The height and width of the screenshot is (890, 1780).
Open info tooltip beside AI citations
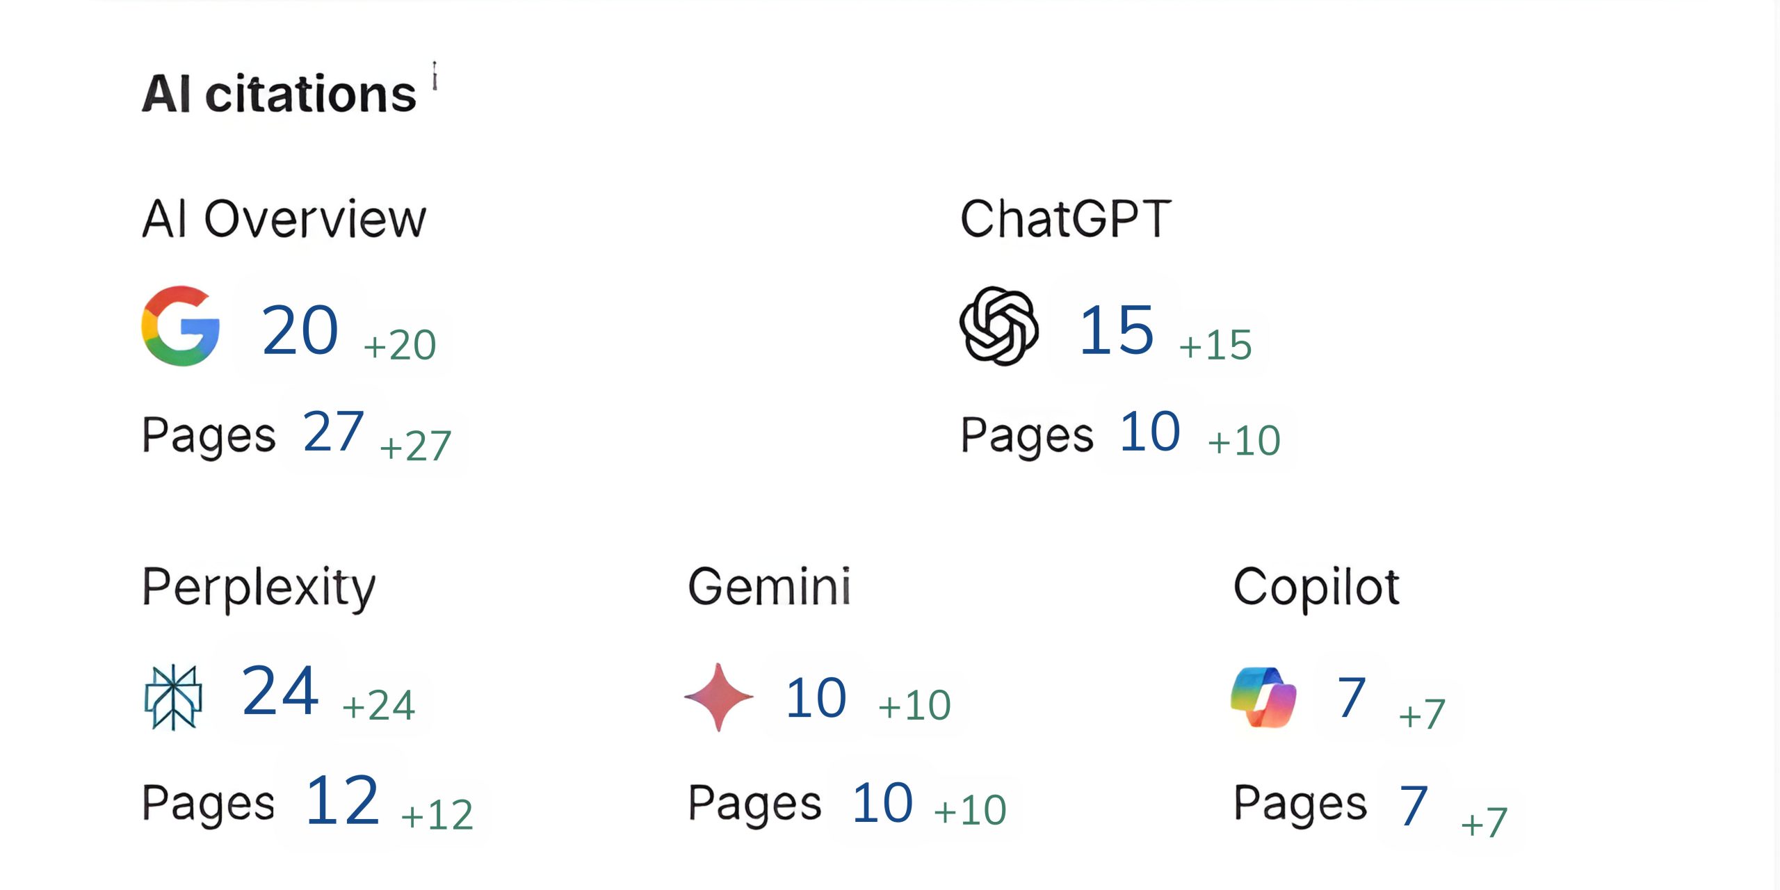click(435, 75)
